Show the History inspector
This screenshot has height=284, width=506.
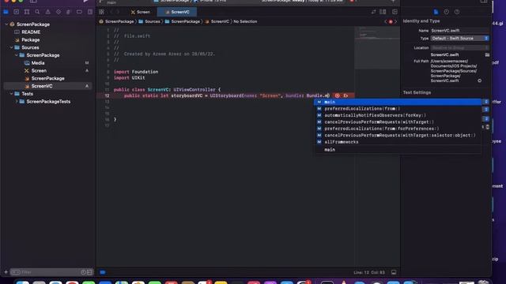[x=446, y=12]
